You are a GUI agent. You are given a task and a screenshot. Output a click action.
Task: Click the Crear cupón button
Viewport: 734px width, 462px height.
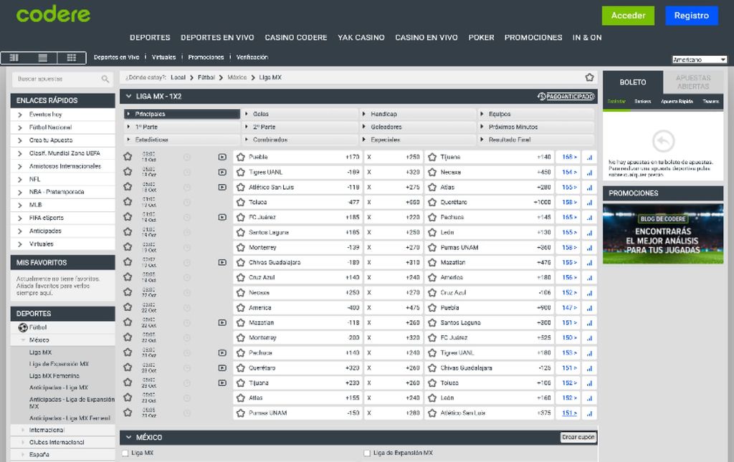[x=578, y=437]
